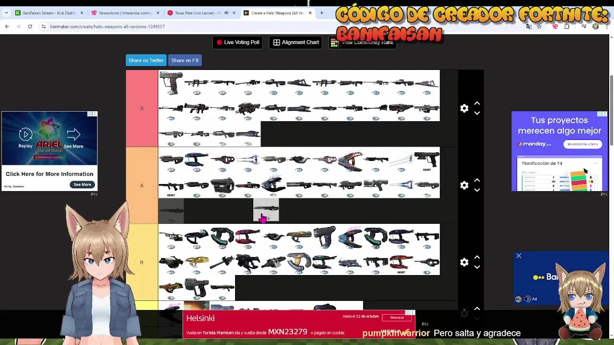The image size is (614, 345).
Task: Select the orange A tier label
Action: tap(142, 185)
